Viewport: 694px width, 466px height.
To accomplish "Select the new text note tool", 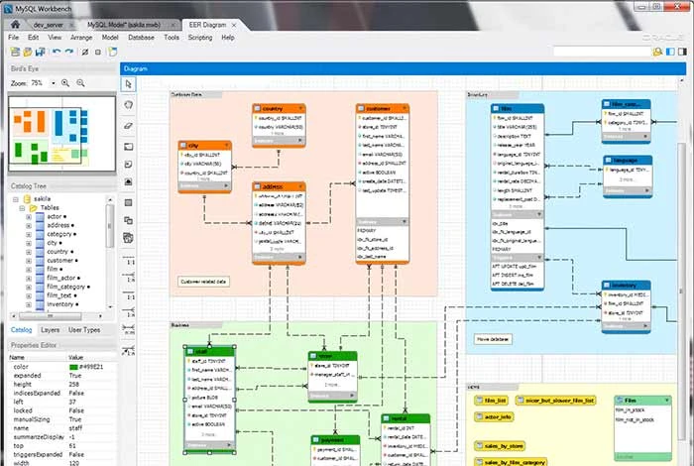I will [x=128, y=165].
